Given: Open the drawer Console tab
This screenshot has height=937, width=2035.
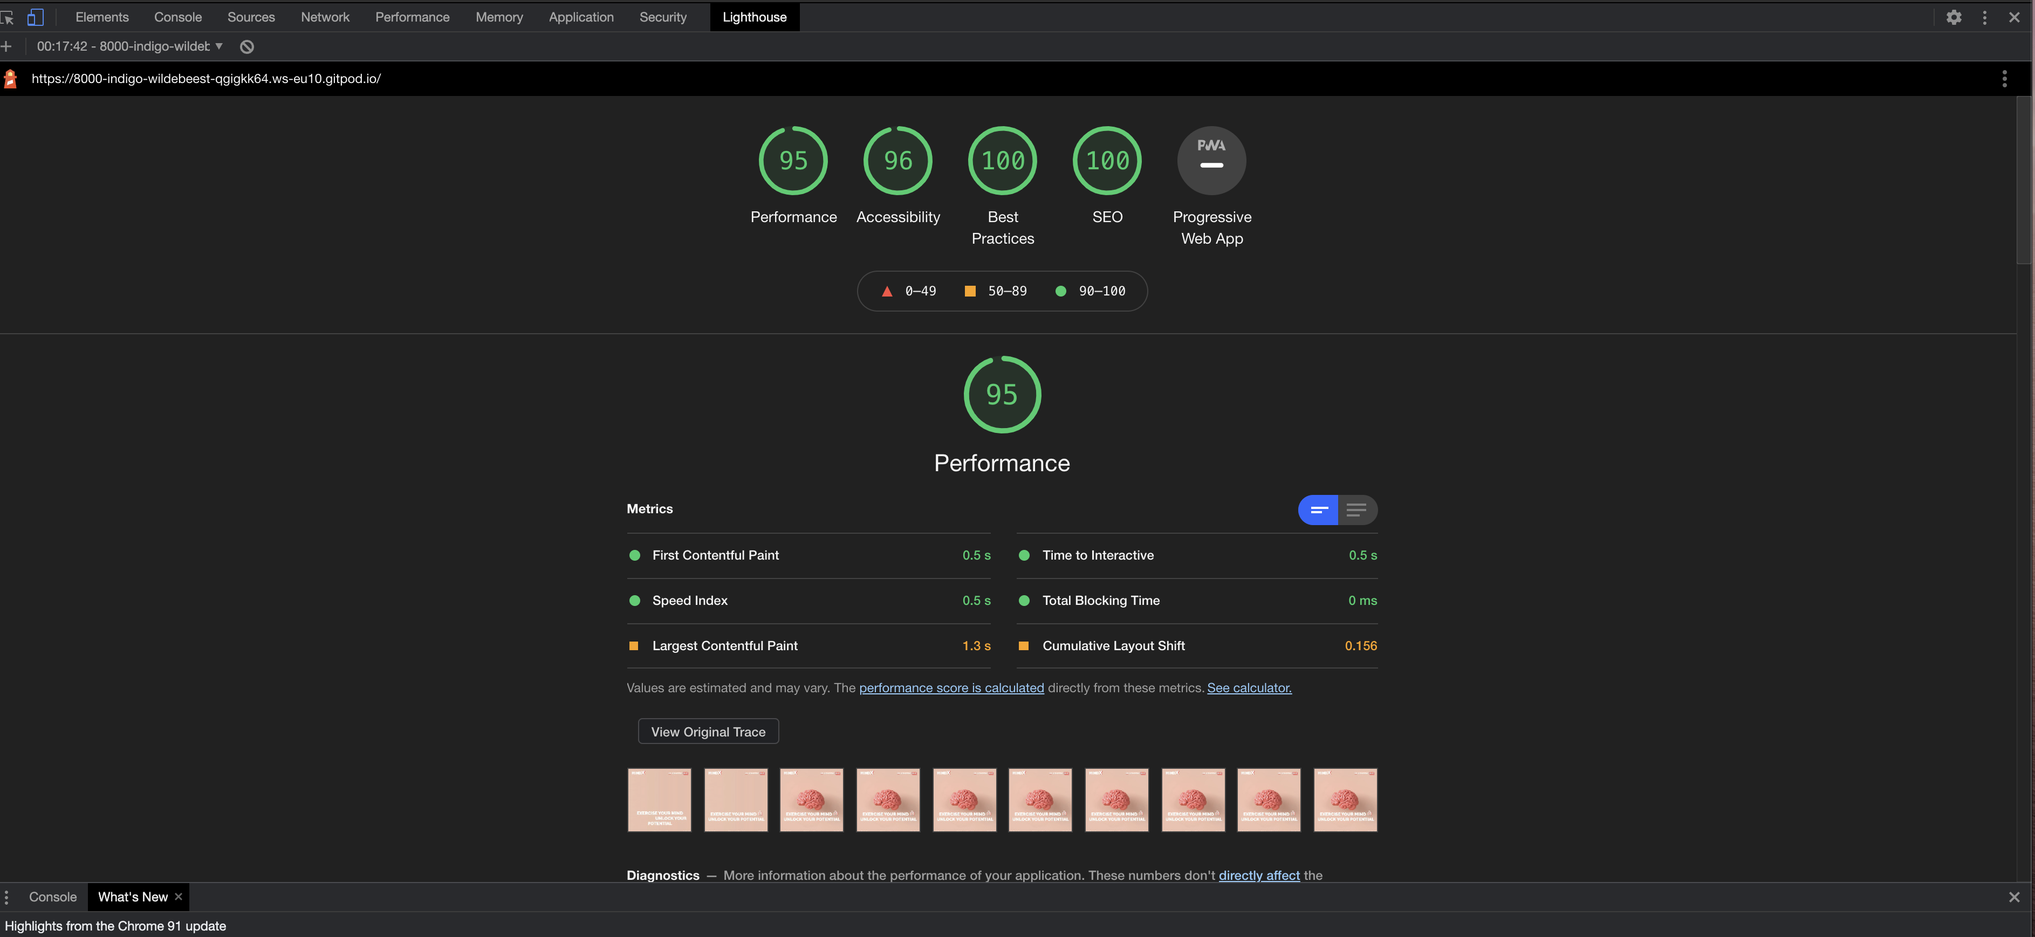Looking at the screenshot, I should [53, 897].
